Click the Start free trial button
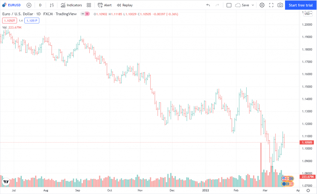The image size is (317, 194). (x=300, y=5)
